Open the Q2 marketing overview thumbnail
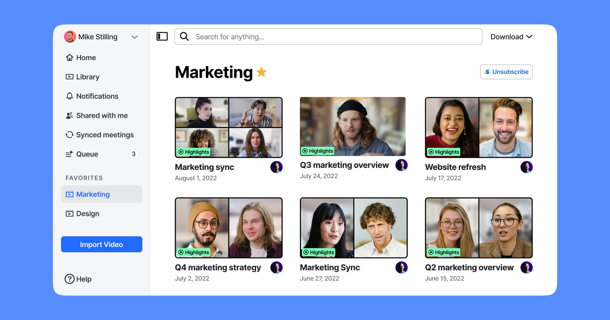This screenshot has height=320, width=610. click(x=479, y=228)
